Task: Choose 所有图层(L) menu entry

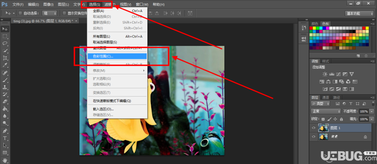Action: pos(117,36)
